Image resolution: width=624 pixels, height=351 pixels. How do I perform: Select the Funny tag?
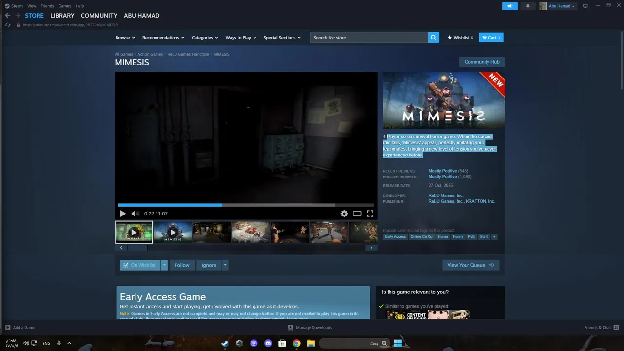point(458,237)
